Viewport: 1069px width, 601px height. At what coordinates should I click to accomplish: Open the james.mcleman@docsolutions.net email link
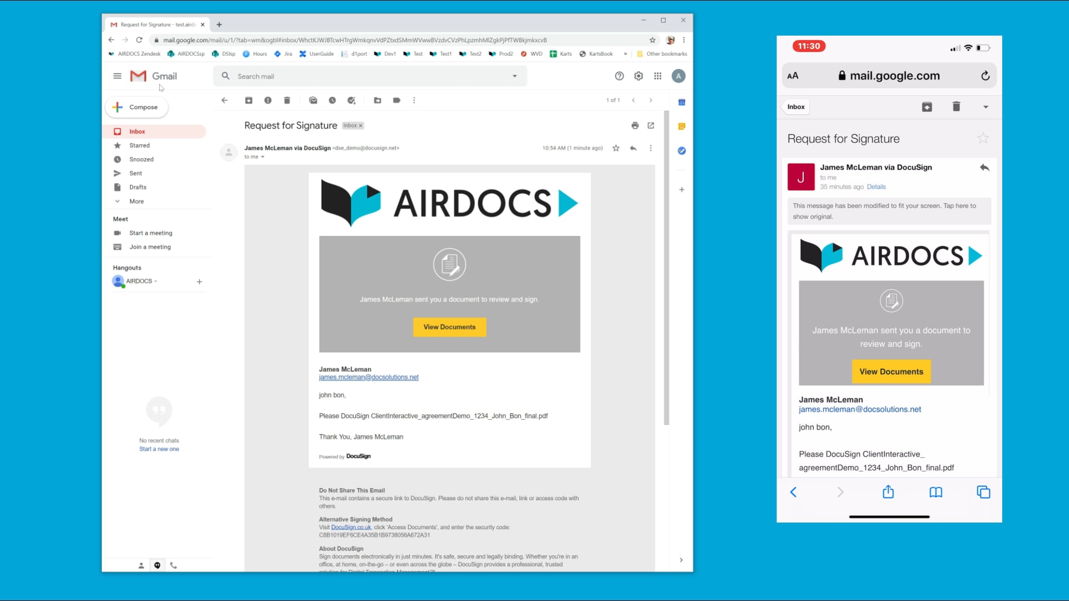[x=369, y=377]
